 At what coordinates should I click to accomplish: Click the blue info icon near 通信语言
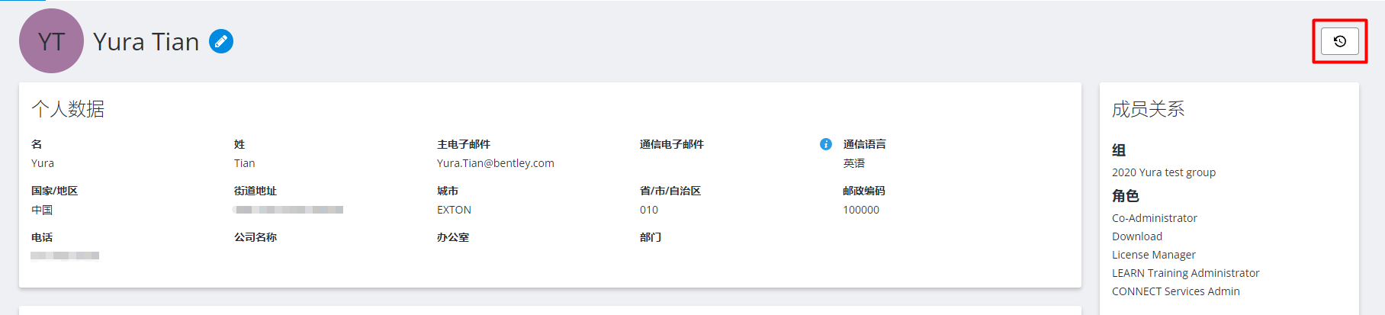tap(825, 144)
